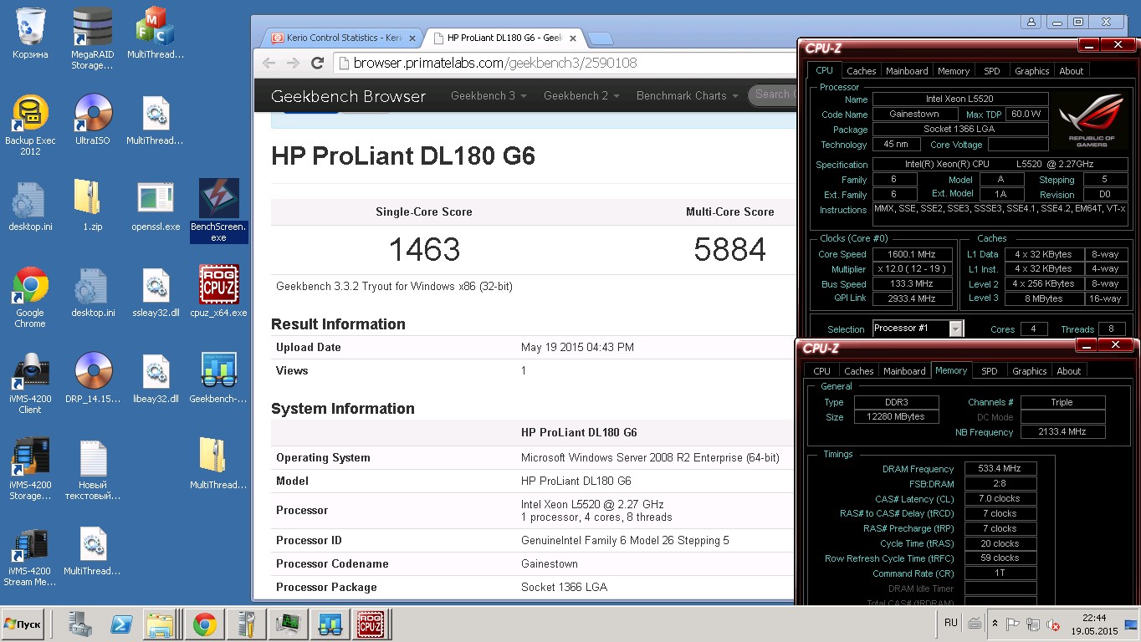This screenshot has width=1141, height=642.
Task: Click single-core score 1463
Action: pos(424,249)
